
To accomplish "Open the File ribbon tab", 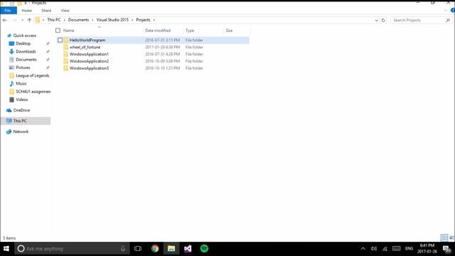I will click(9, 11).
